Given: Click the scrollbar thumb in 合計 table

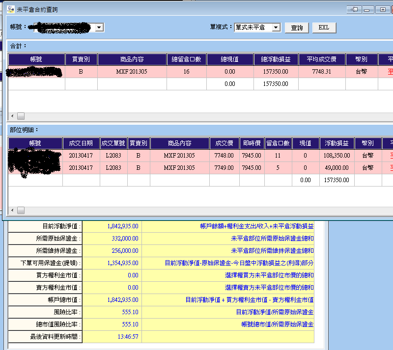Looking at the screenshot, I should (x=21, y=116).
